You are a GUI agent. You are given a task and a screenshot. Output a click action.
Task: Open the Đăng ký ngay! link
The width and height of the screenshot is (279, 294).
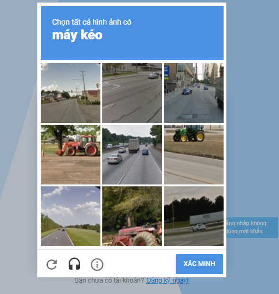coord(167,281)
